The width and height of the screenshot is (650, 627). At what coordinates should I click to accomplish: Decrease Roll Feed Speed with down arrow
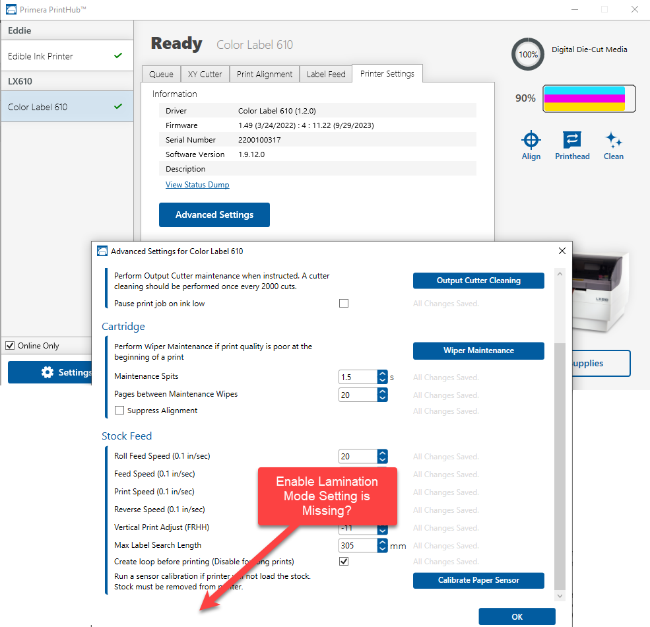(x=382, y=459)
